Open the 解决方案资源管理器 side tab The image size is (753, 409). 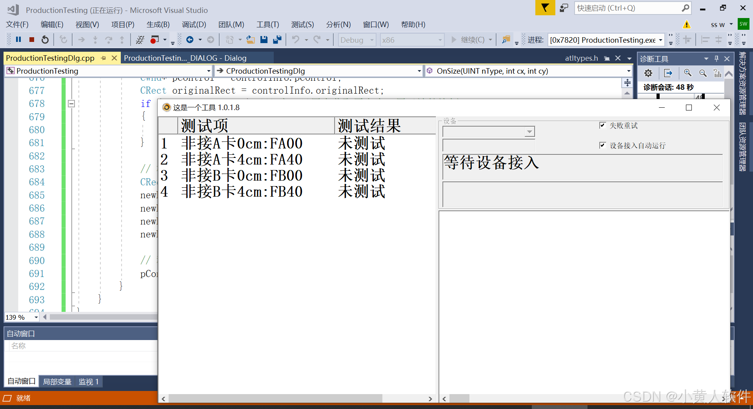742,83
